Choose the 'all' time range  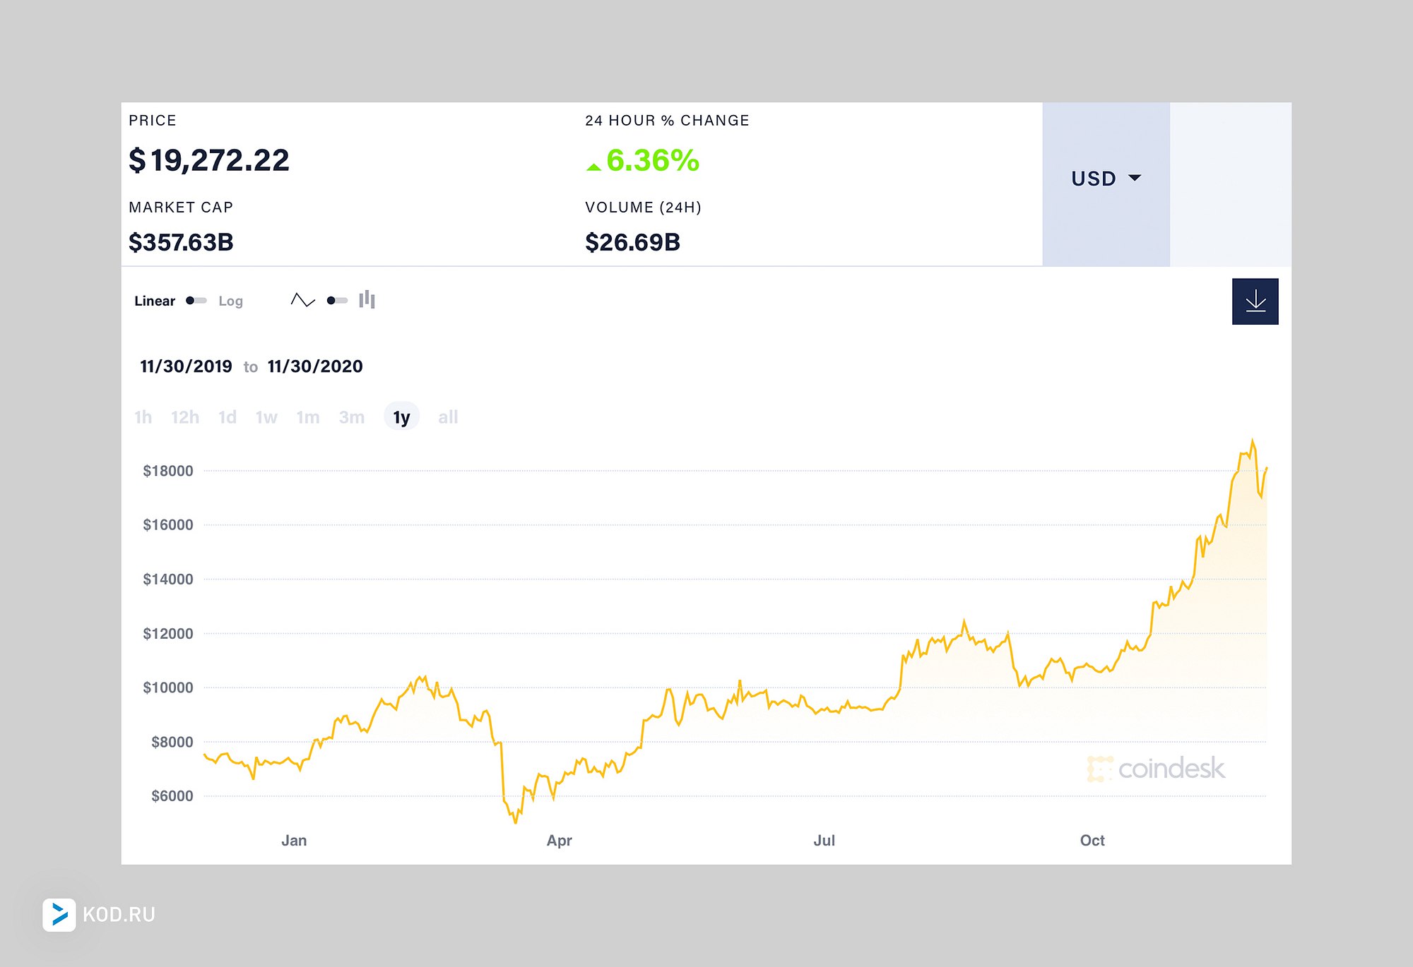click(448, 417)
